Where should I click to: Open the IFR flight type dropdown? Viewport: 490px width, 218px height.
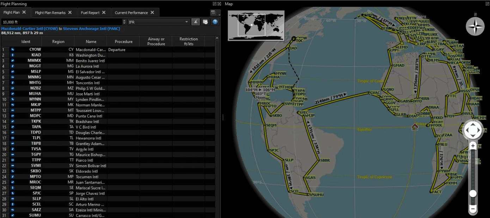(159, 22)
